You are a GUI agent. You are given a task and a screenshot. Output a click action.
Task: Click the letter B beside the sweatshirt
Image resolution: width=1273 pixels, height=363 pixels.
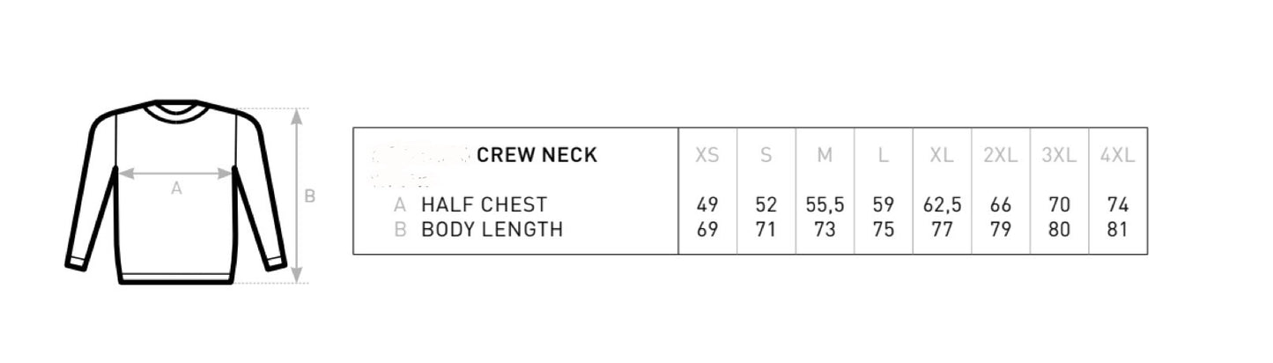pos(310,196)
